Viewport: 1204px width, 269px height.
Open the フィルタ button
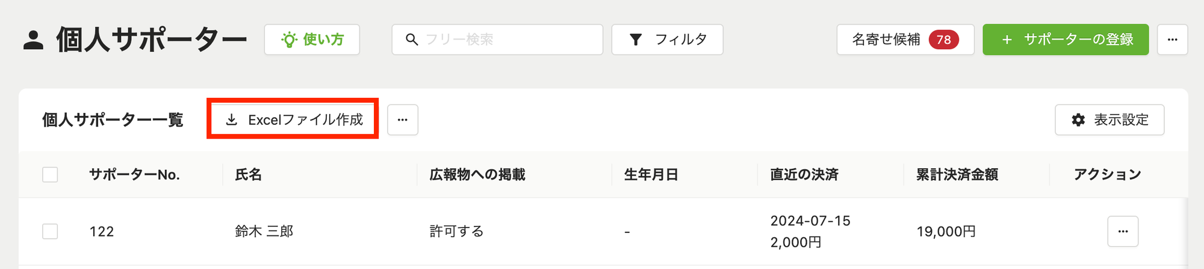point(667,40)
